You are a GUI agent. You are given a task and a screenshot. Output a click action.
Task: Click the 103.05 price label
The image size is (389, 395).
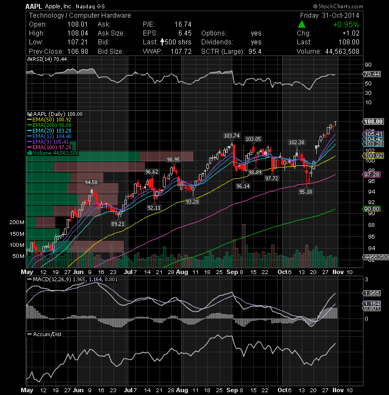coord(253,139)
